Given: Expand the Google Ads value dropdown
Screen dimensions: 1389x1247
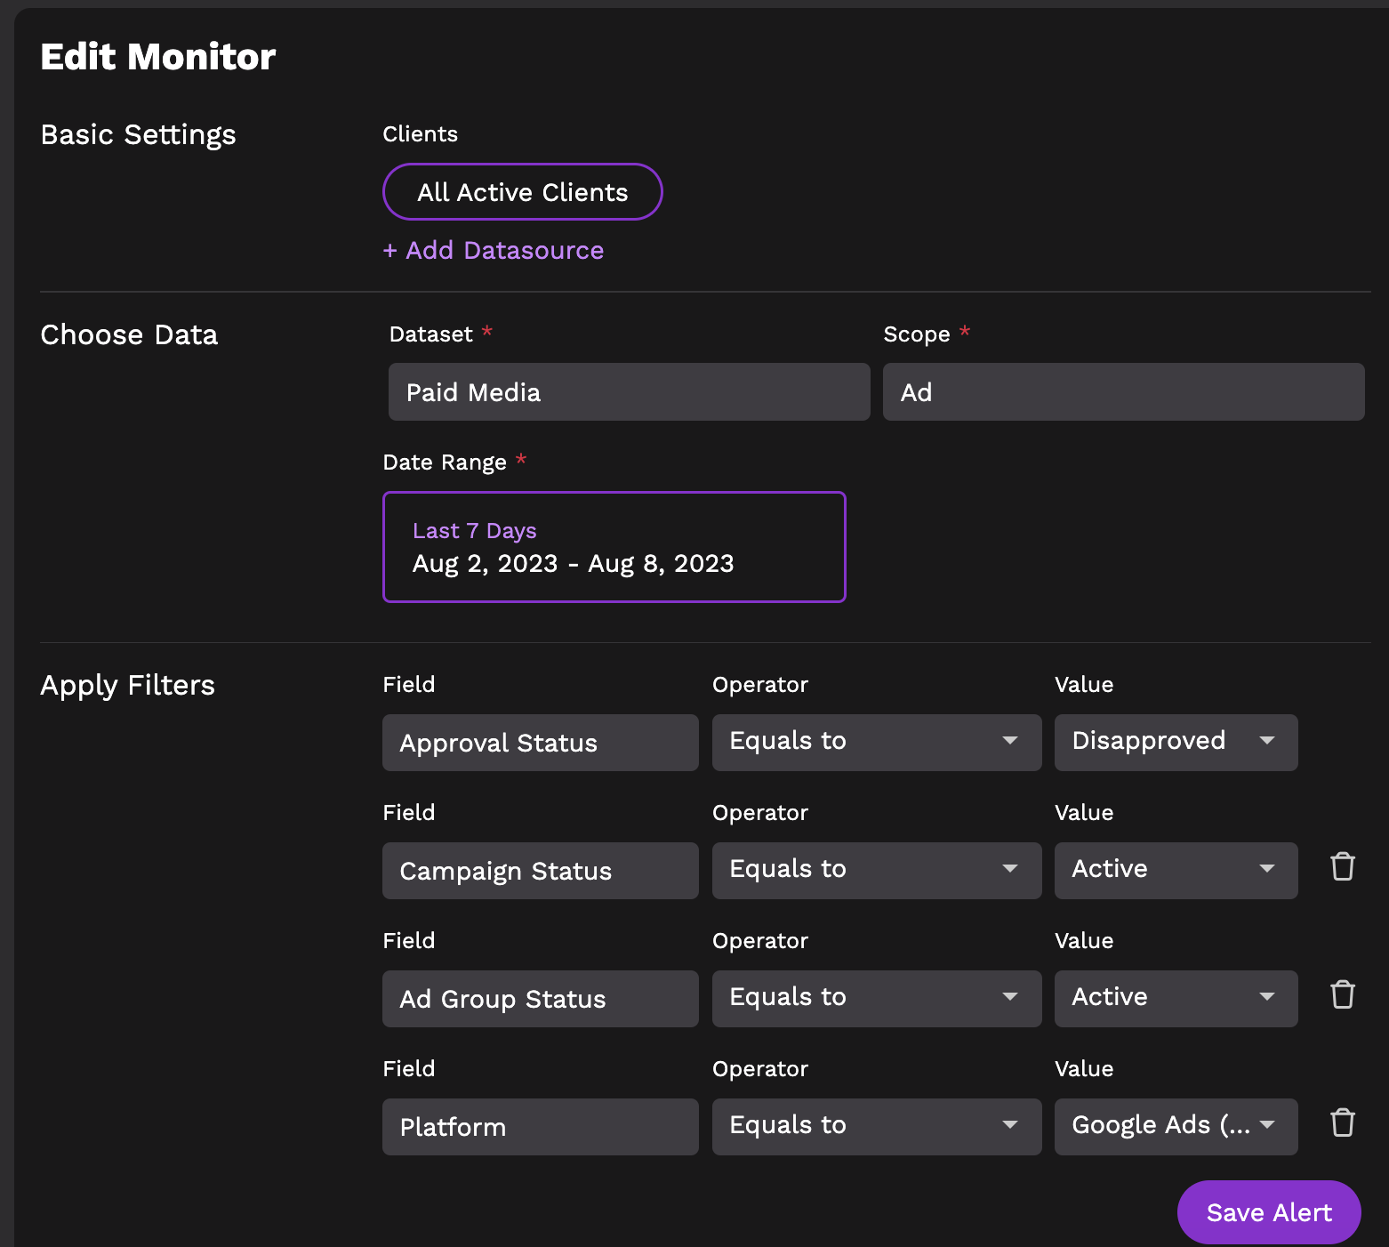Looking at the screenshot, I should point(1175,1126).
